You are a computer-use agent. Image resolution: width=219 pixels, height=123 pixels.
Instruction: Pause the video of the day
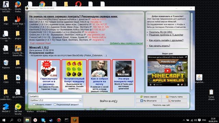click(151, 85)
